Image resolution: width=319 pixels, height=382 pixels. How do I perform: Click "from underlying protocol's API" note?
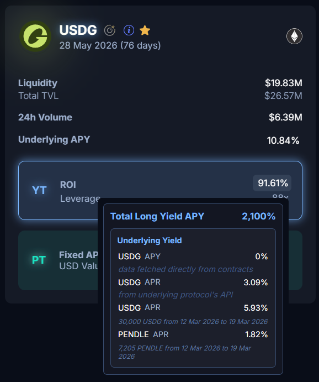pyautogui.click(x=176, y=295)
